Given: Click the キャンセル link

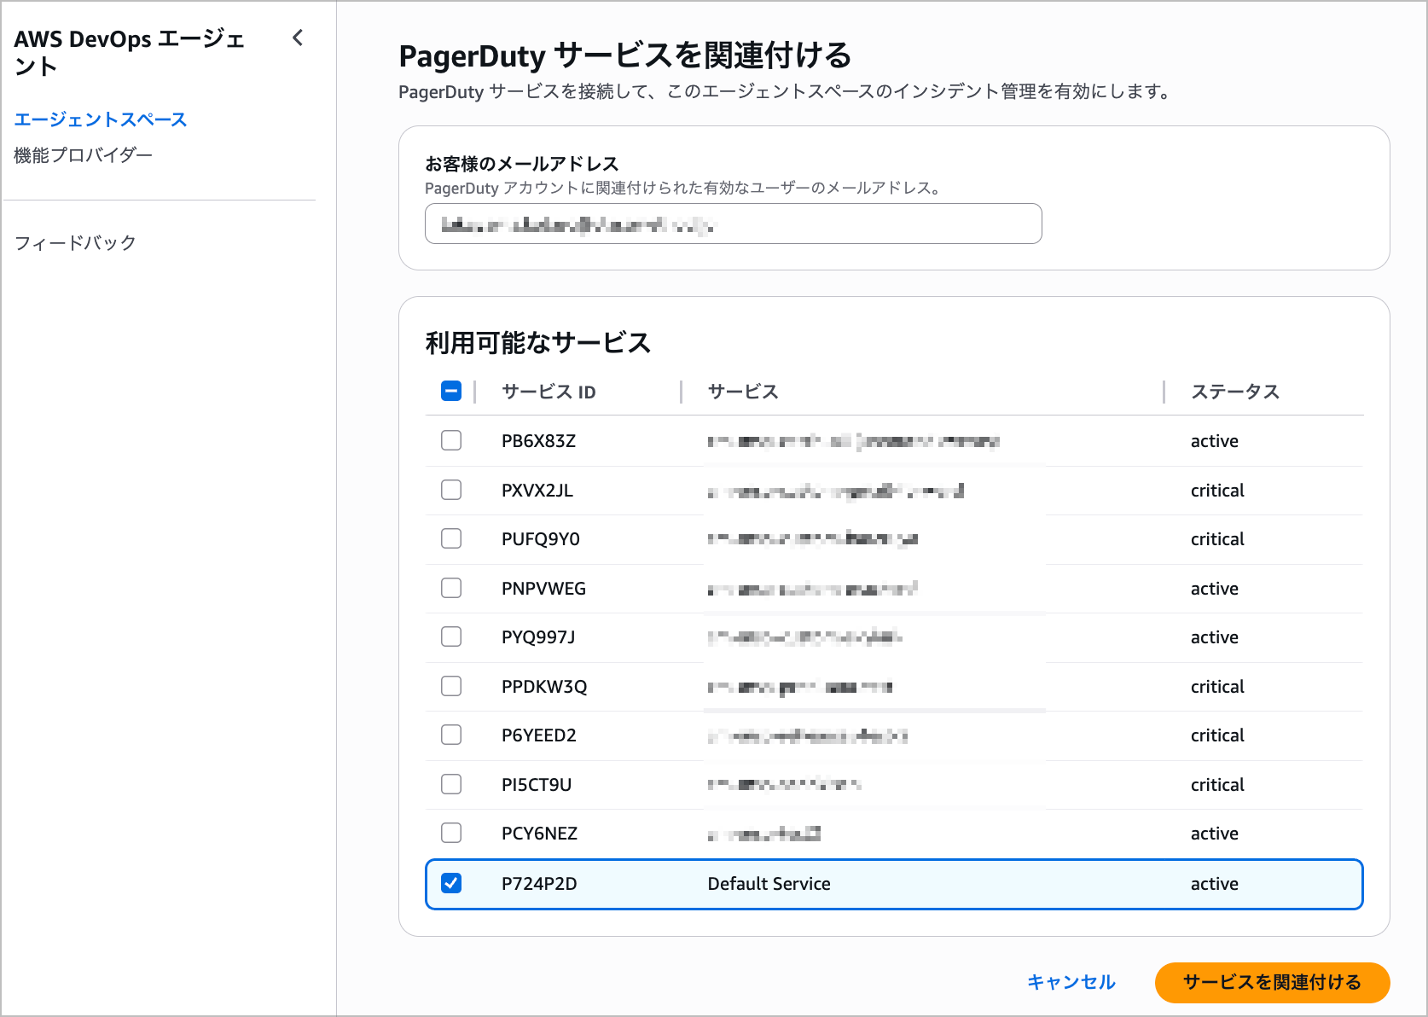Looking at the screenshot, I should pyautogui.click(x=1071, y=982).
